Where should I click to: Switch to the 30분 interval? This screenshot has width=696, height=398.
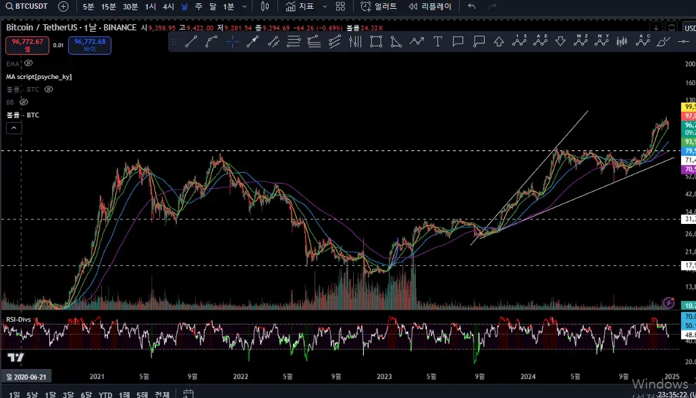[130, 7]
